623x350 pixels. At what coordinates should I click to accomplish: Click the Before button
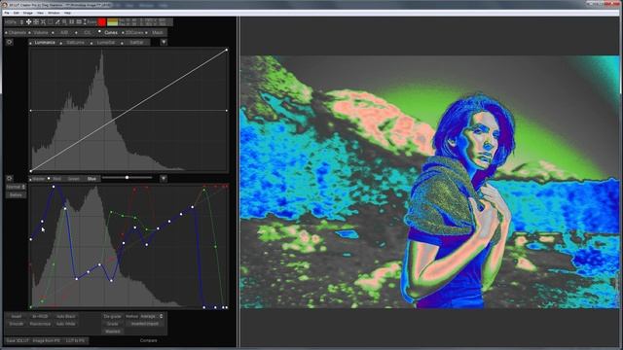point(16,194)
